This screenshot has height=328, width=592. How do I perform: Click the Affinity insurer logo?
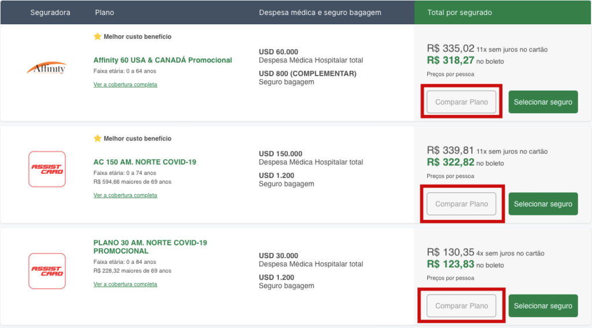pos(47,68)
